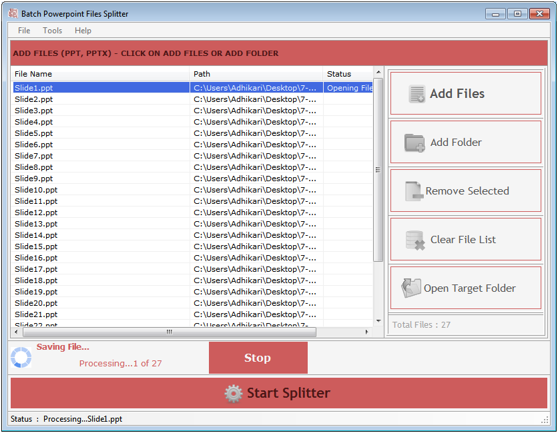Select Slide10.ppt in the file list
The image size is (558, 433).
click(x=36, y=190)
